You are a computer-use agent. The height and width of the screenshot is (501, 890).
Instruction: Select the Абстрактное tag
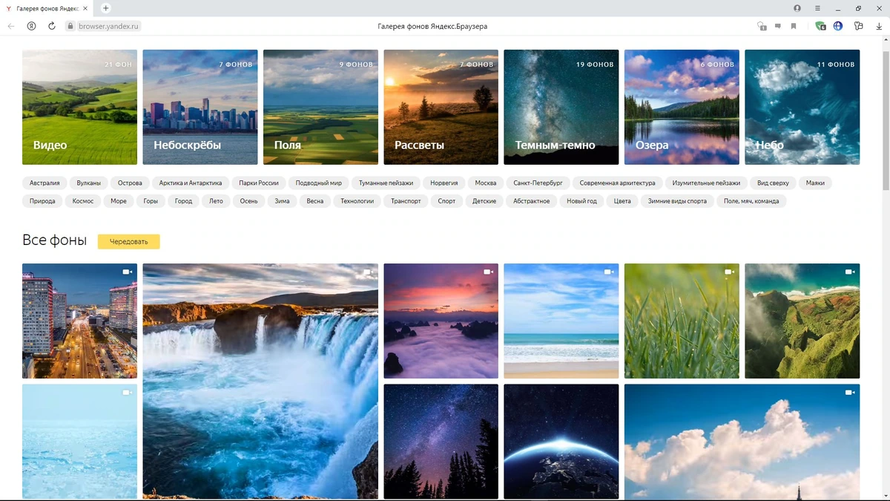[x=532, y=201]
